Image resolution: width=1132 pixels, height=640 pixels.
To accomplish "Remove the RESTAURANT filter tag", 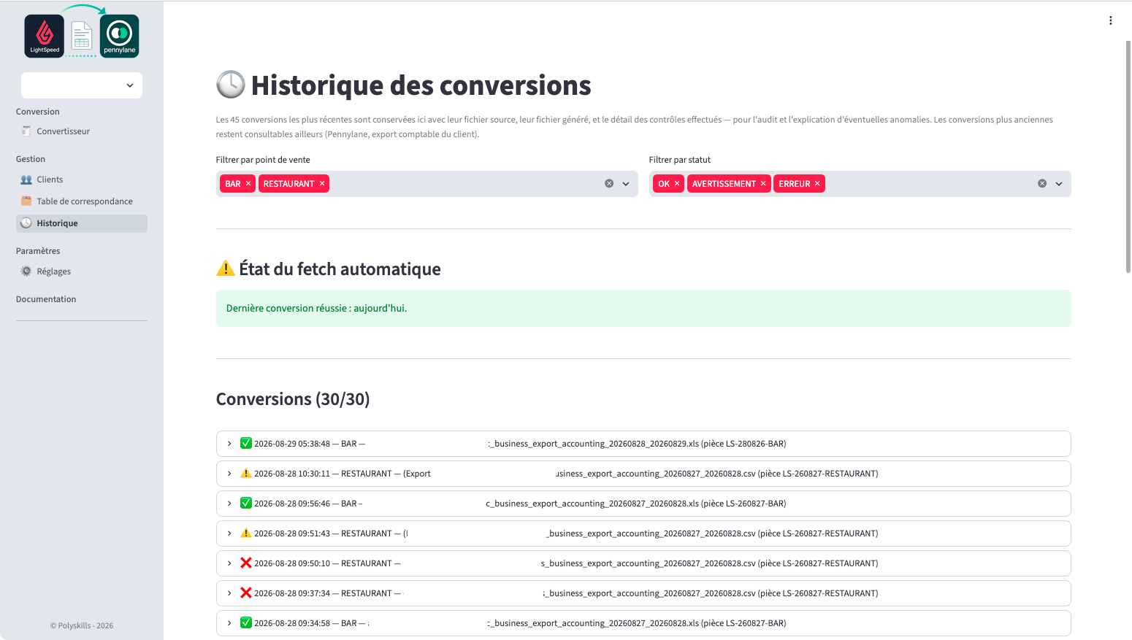I will click(x=322, y=184).
